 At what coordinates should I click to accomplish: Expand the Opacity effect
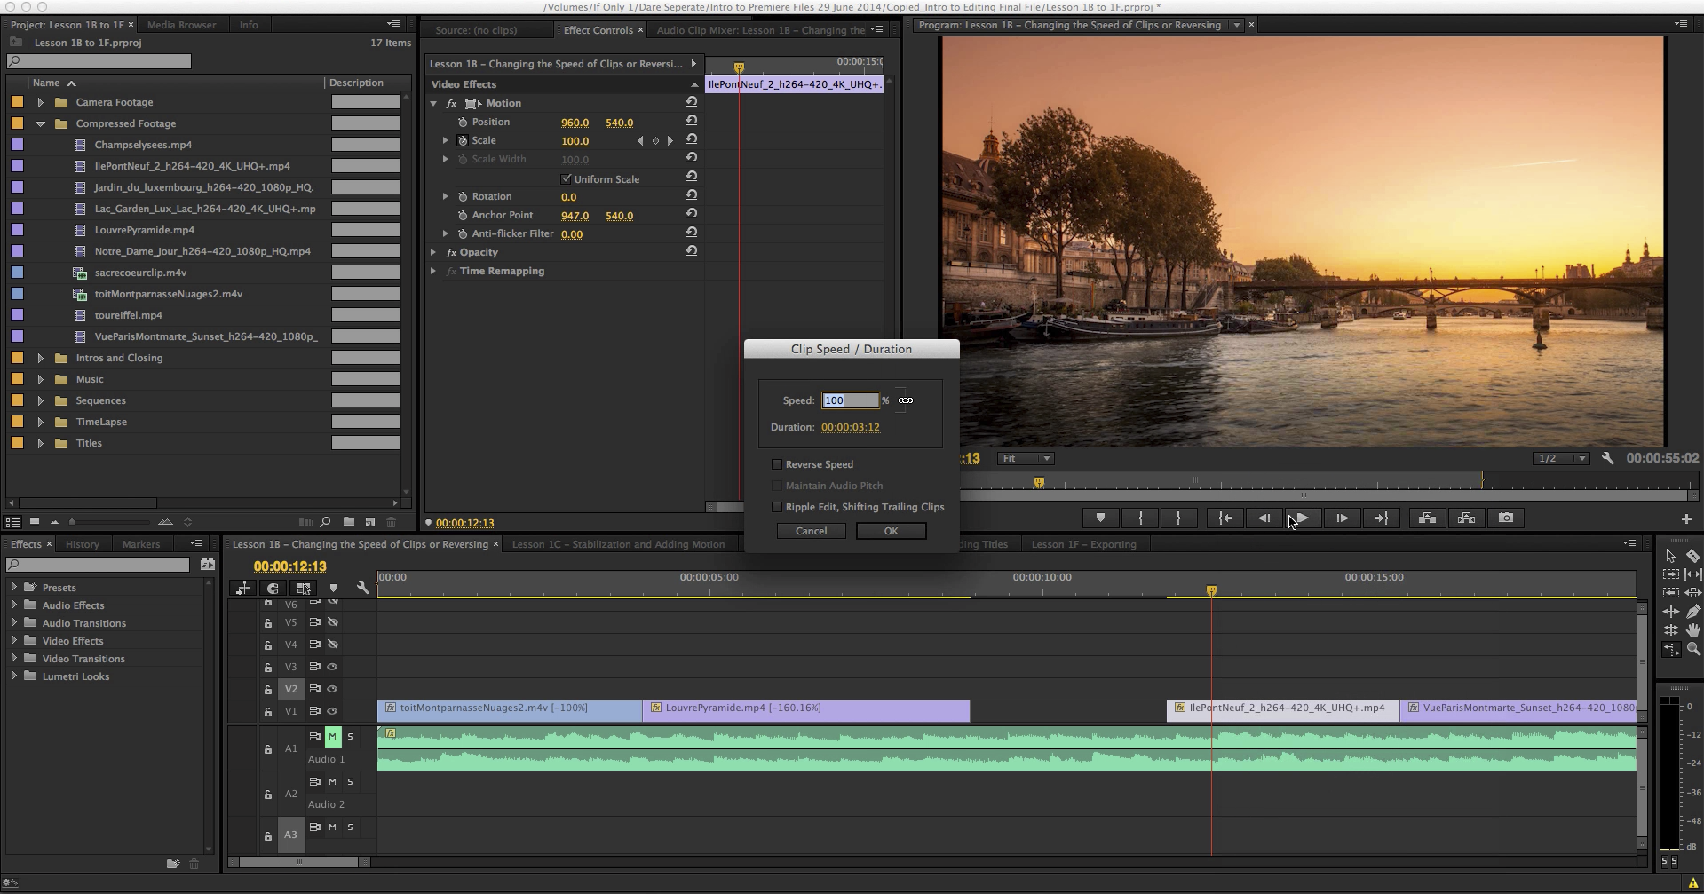pyautogui.click(x=433, y=252)
